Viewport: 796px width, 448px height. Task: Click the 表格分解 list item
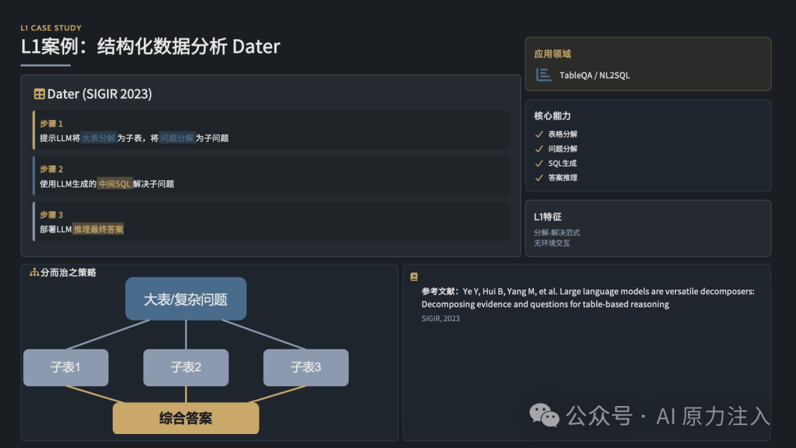click(x=562, y=134)
